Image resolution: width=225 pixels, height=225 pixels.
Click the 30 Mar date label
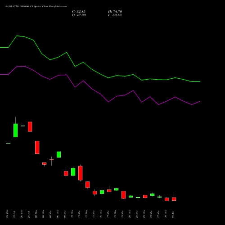click(166, 214)
